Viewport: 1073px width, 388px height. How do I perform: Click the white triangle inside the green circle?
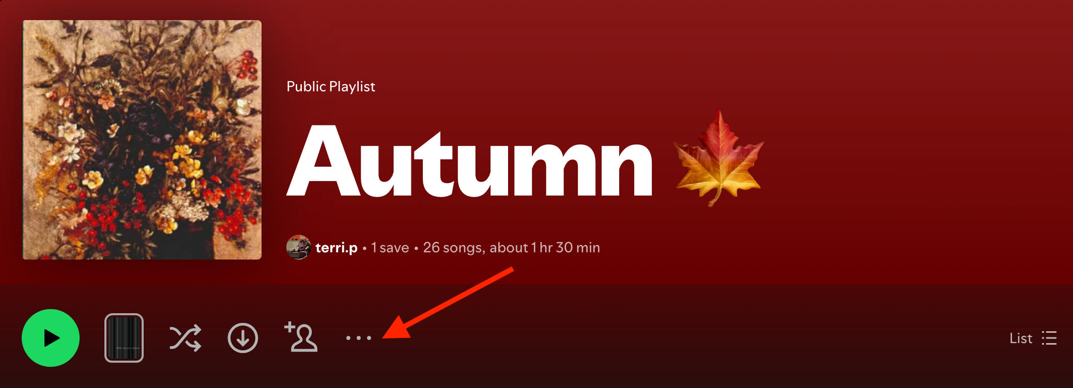tap(52, 338)
